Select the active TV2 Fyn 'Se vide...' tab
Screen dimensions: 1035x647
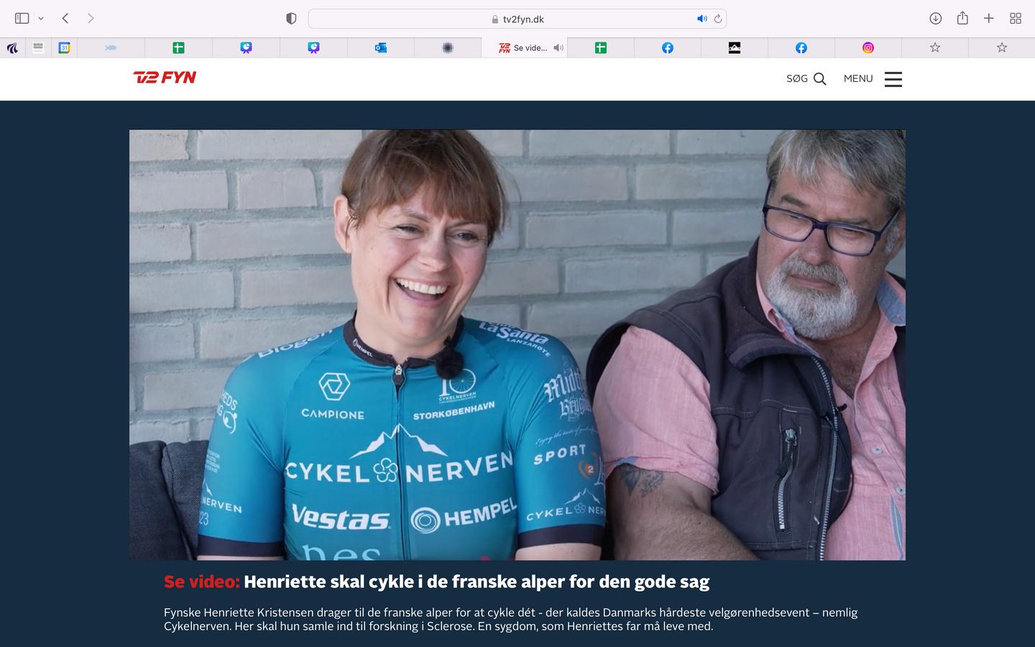(x=524, y=48)
